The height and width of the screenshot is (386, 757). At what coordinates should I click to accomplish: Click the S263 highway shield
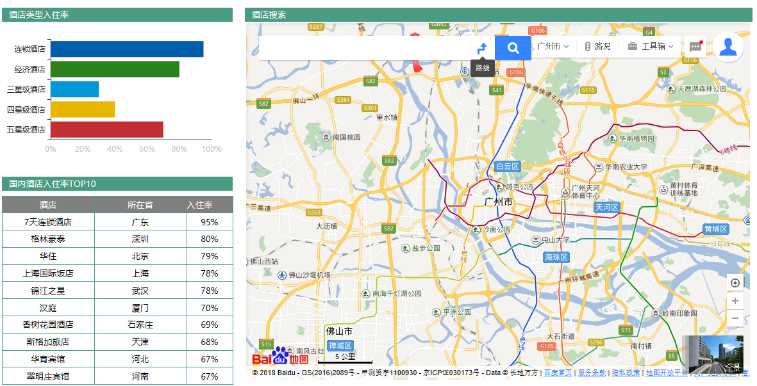[314, 212]
